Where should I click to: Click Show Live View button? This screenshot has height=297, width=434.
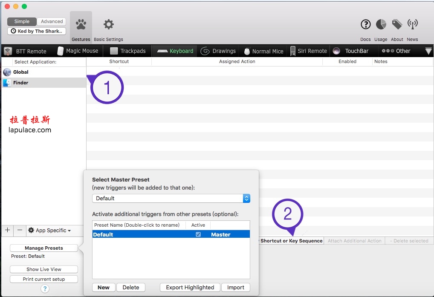click(x=44, y=269)
